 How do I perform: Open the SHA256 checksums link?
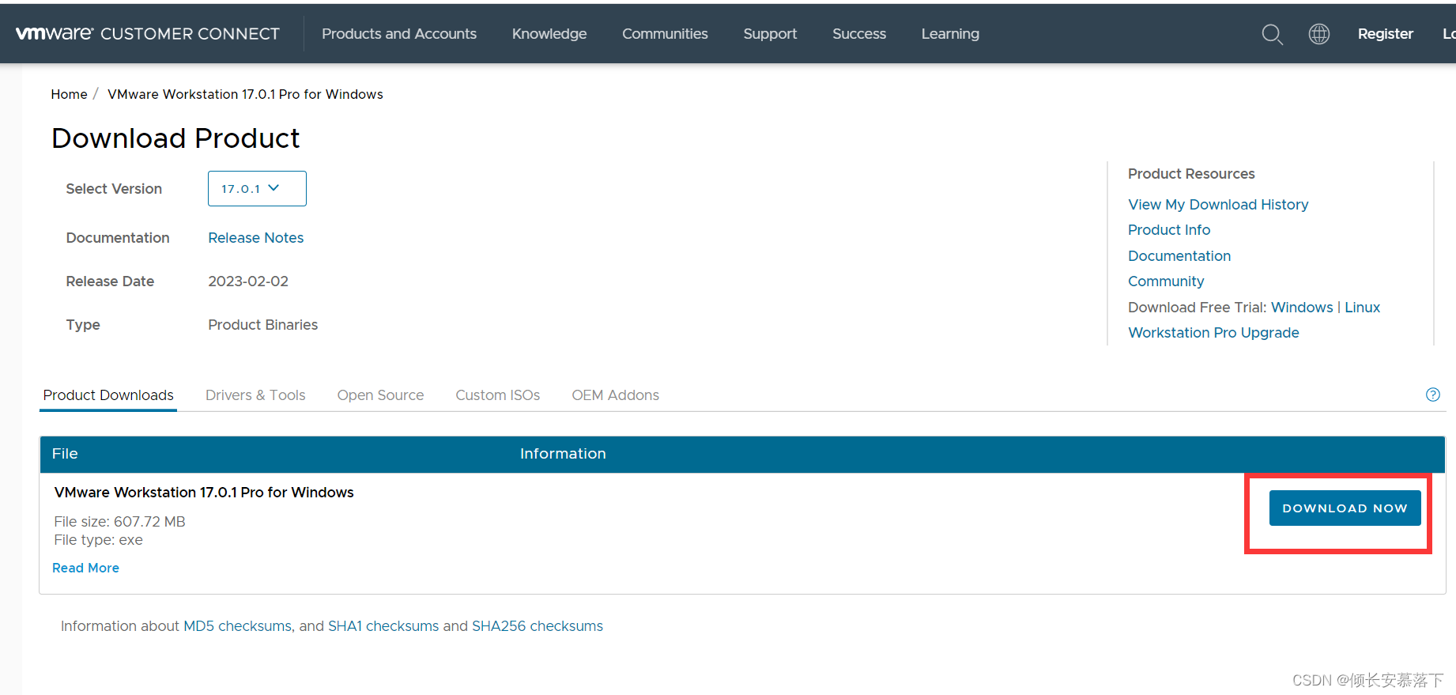point(538,626)
